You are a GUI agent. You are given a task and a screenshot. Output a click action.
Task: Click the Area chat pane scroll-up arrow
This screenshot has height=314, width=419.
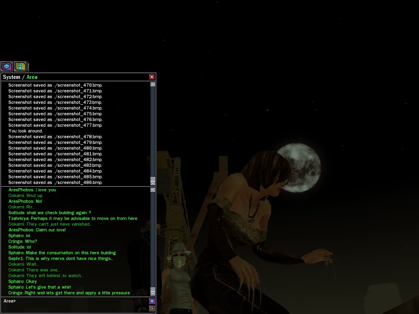(153, 190)
